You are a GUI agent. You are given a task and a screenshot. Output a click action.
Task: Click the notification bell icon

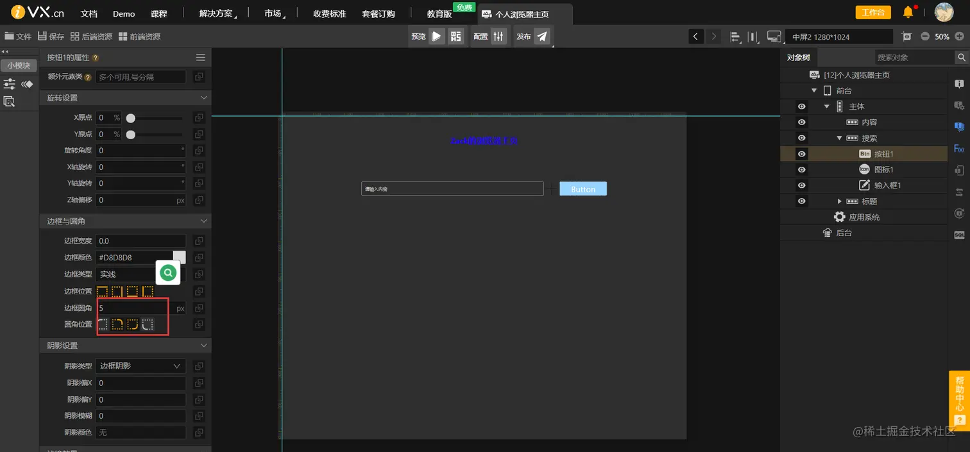click(908, 12)
